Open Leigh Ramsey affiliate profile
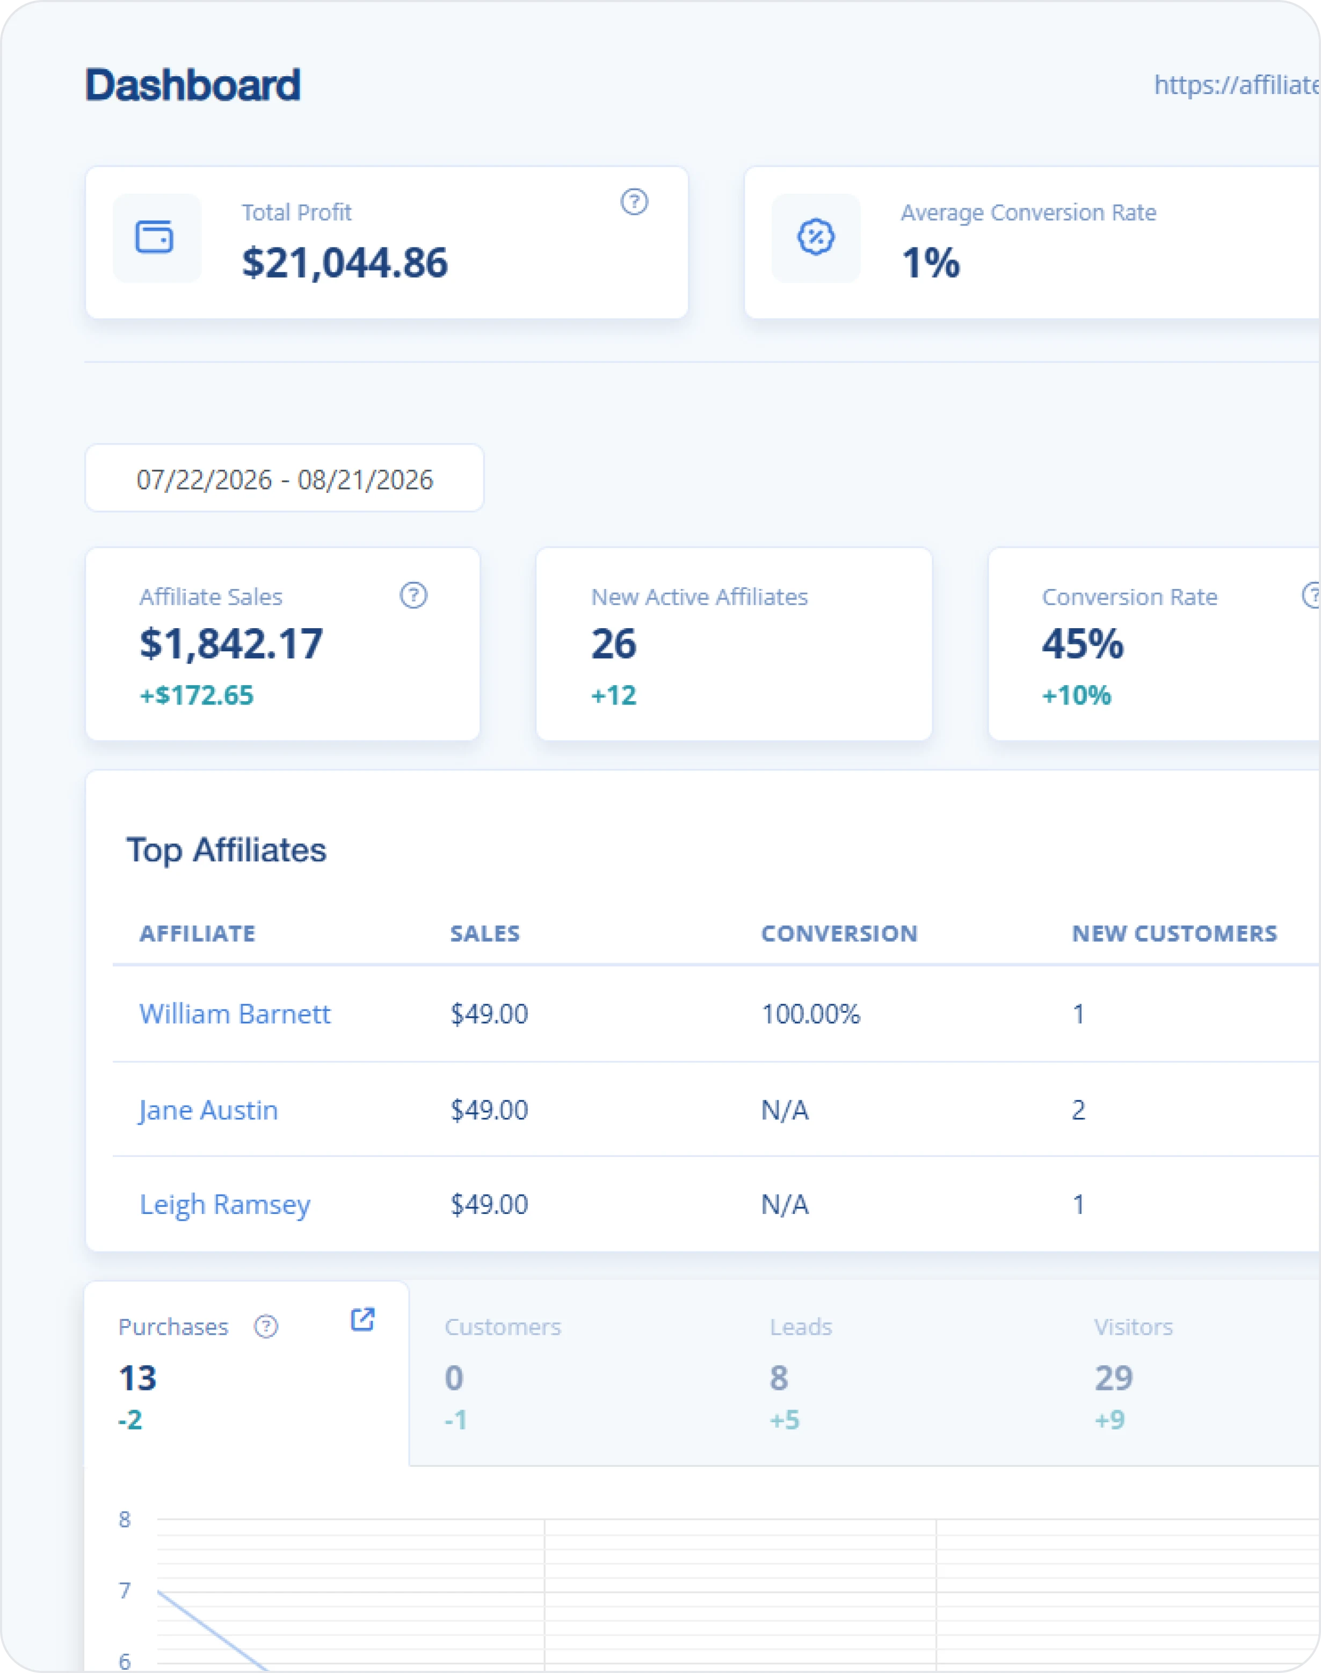The width and height of the screenshot is (1321, 1673). click(x=225, y=1204)
